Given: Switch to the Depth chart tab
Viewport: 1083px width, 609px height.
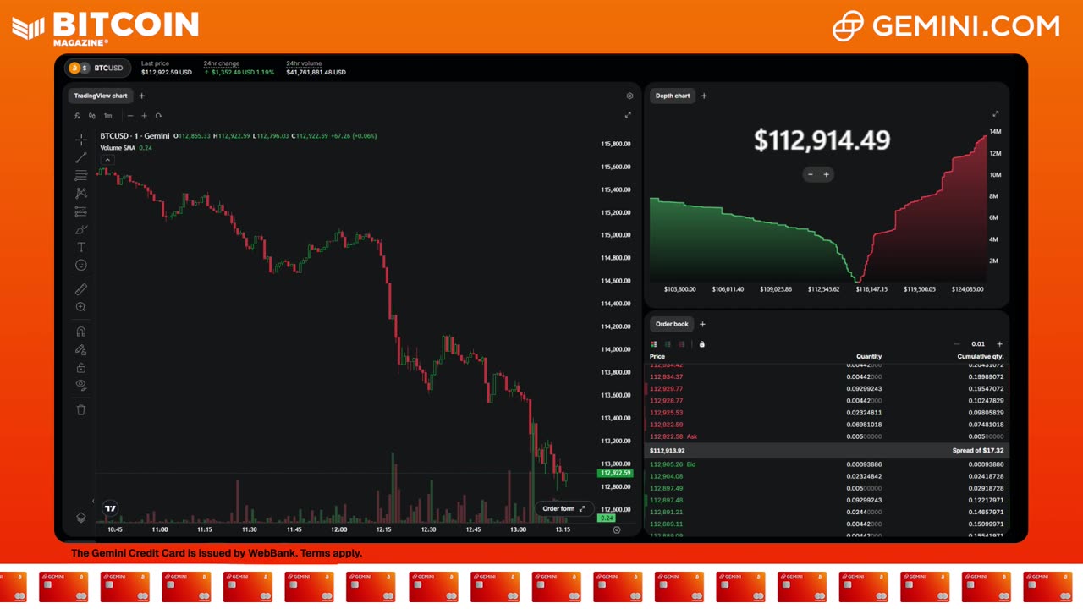Looking at the screenshot, I should (673, 96).
